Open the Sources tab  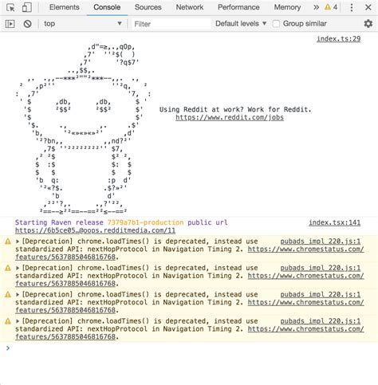[x=148, y=7]
